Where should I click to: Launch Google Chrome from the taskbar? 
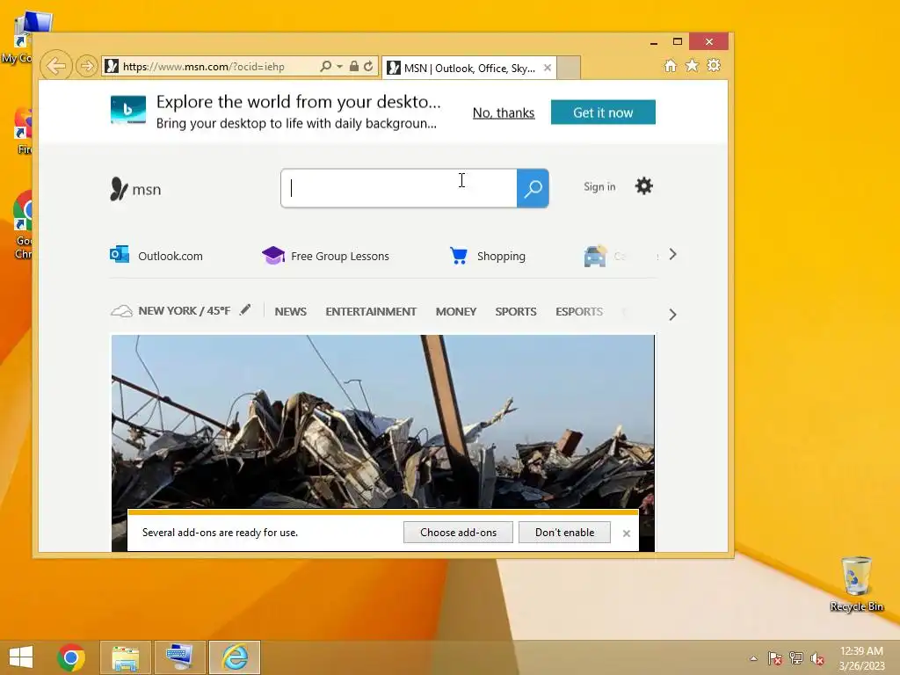coord(71,657)
